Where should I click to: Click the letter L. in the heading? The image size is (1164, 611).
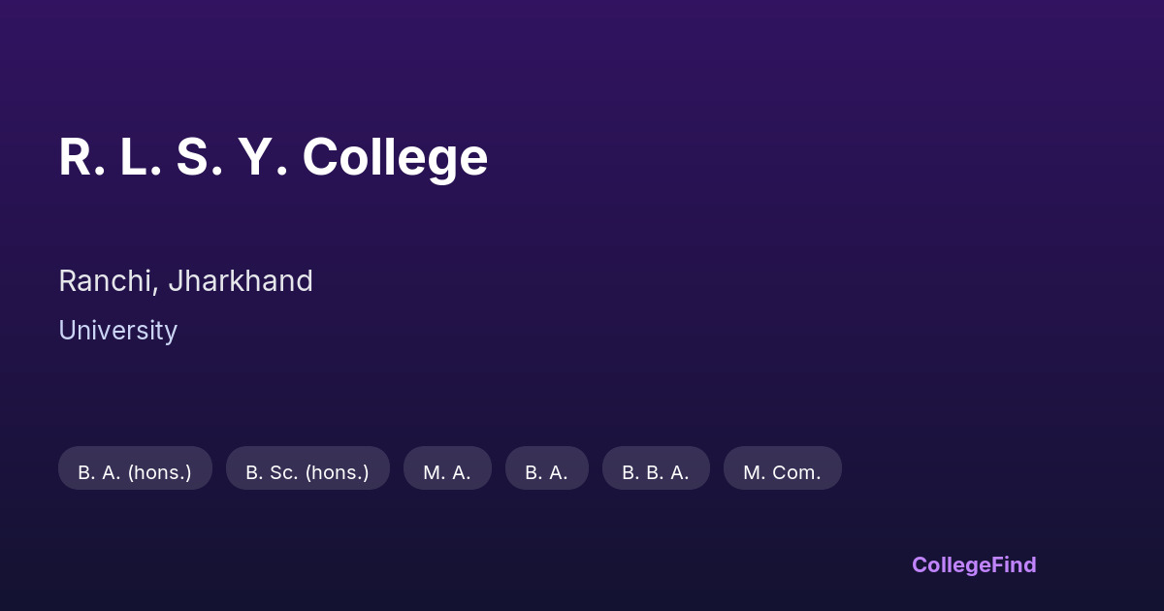[141, 157]
